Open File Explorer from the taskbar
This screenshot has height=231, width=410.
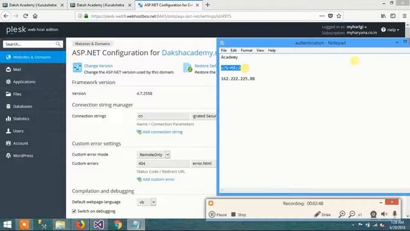60,225
